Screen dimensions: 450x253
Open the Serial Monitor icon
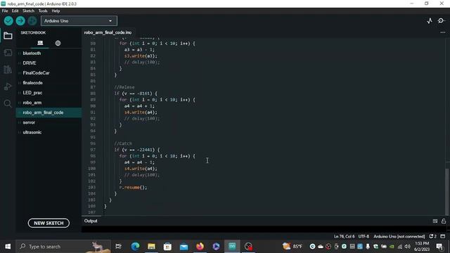(441, 20)
